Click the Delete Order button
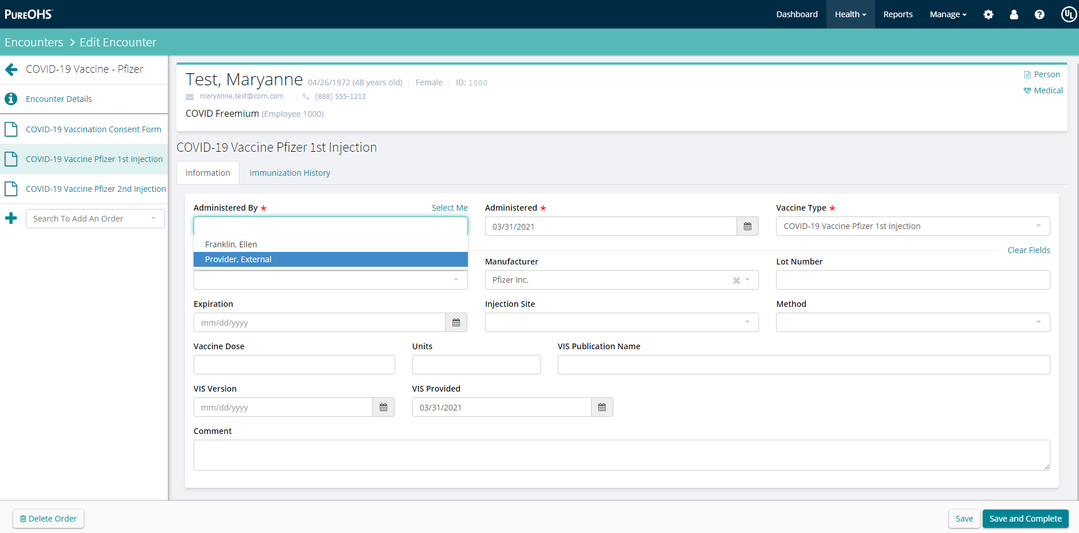 pyautogui.click(x=48, y=519)
